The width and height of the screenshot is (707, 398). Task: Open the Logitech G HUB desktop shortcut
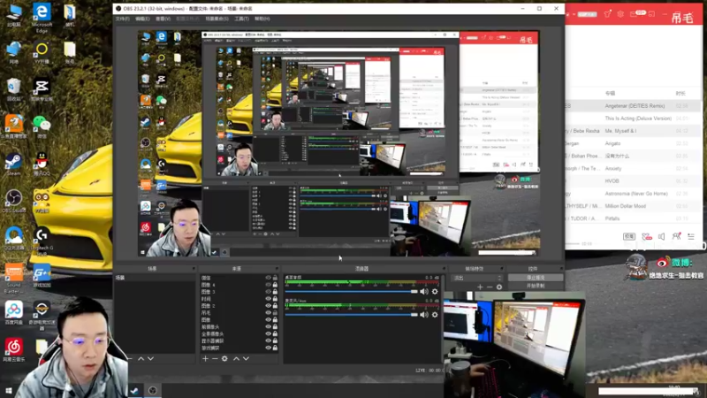(x=42, y=241)
